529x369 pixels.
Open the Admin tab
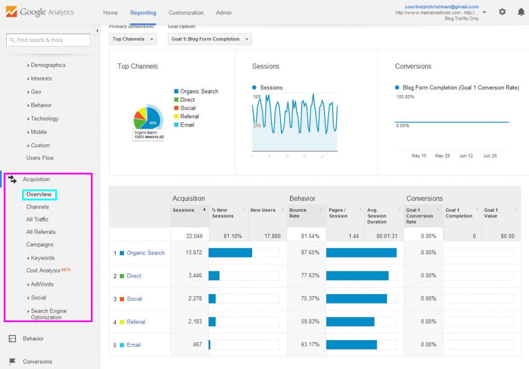(x=224, y=12)
